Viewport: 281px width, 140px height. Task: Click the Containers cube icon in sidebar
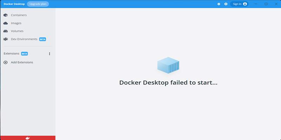pyautogui.click(x=6, y=15)
